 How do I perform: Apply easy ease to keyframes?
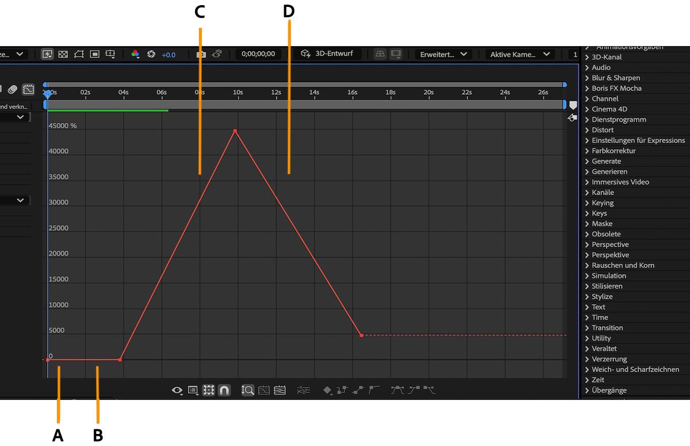pos(397,390)
